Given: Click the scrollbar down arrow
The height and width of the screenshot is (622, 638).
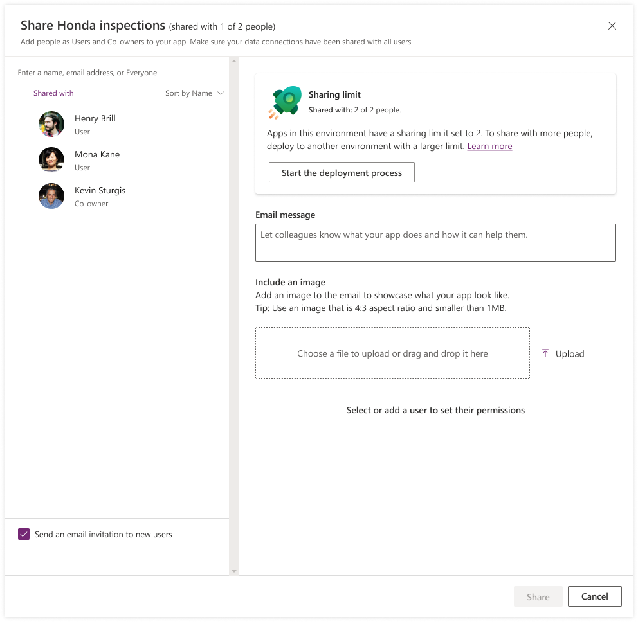Looking at the screenshot, I should [234, 571].
